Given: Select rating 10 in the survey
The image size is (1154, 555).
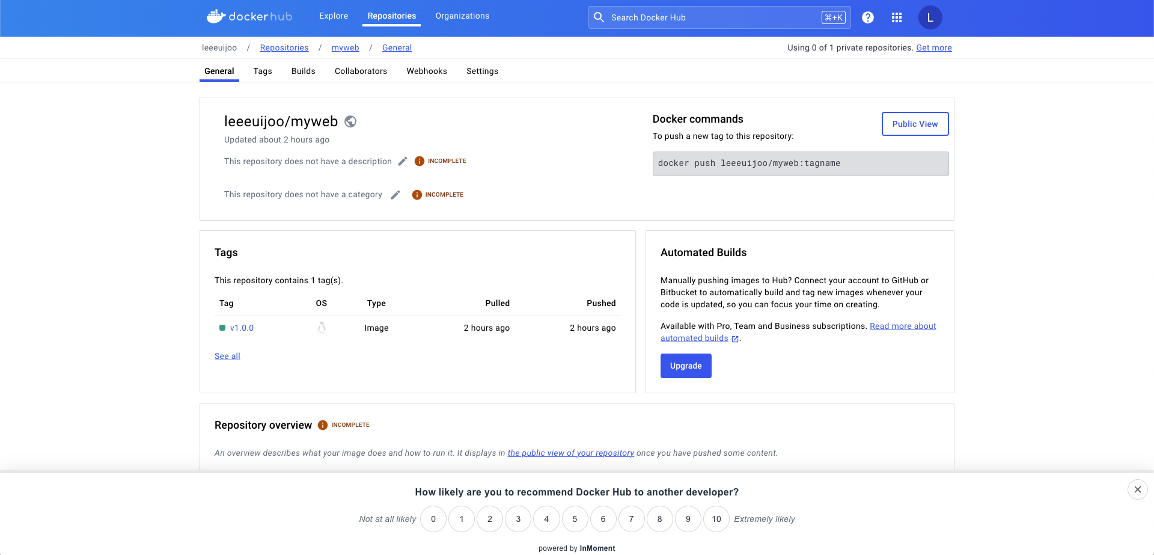Looking at the screenshot, I should tap(716, 519).
